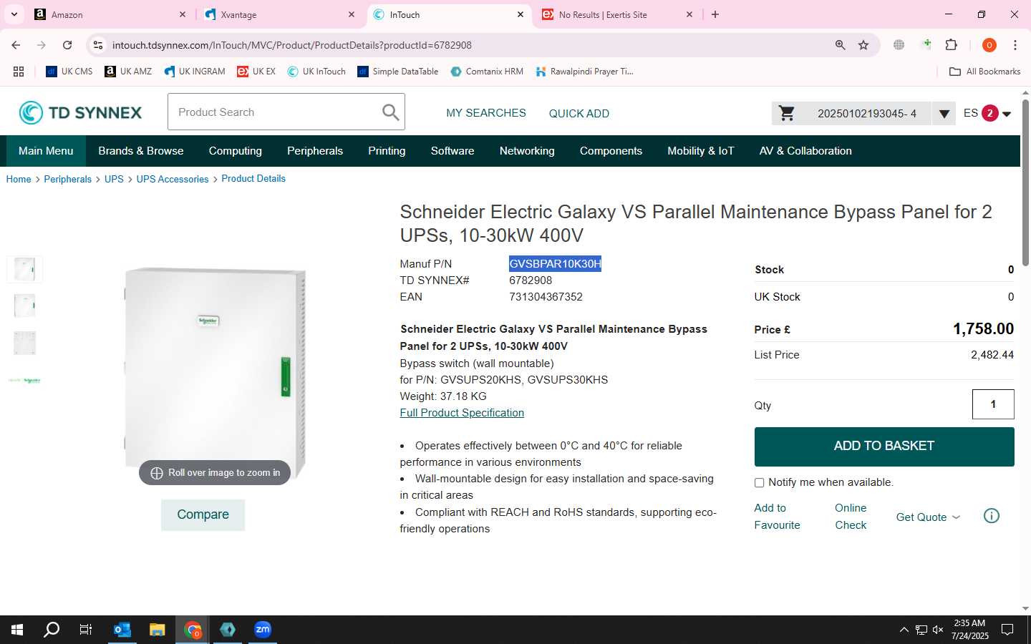The height and width of the screenshot is (644, 1031).
Task: Click the TD SYNNEX logo
Action: click(80, 112)
